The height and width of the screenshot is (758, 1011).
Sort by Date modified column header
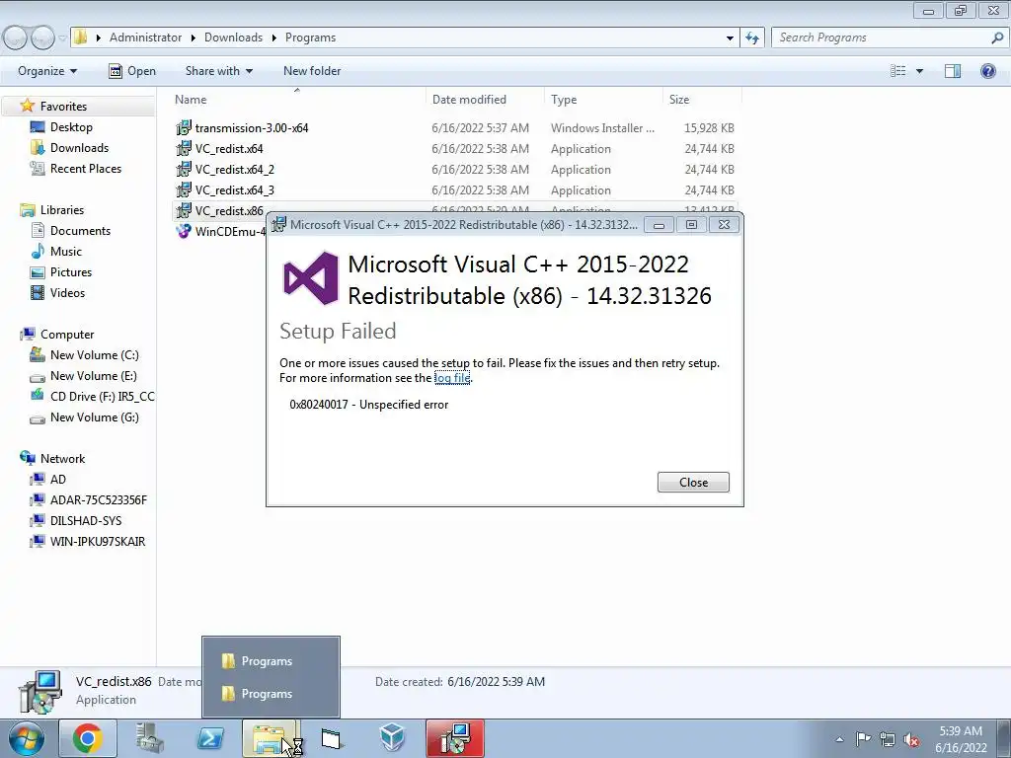(469, 100)
